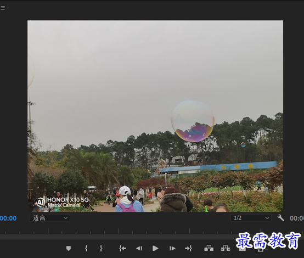Play the program monitor video

pyautogui.click(x=155, y=248)
